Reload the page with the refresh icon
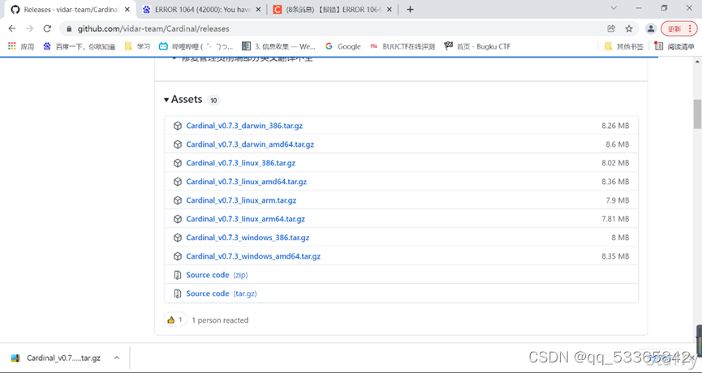Screen dimensions: 702x373 click(x=47, y=28)
